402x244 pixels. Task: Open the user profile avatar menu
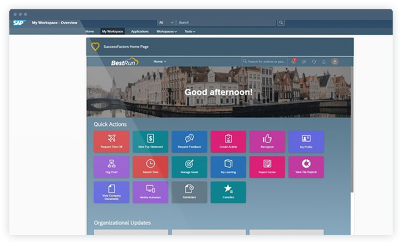pyautogui.click(x=334, y=62)
